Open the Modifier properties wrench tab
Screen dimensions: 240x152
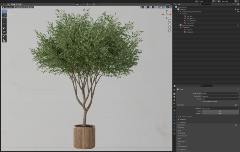(x=174, y=114)
